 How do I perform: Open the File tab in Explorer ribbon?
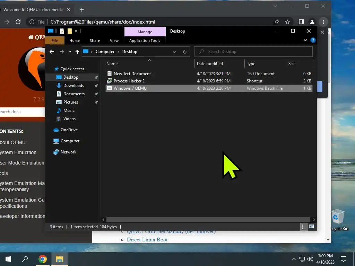pyautogui.click(x=55, y=41)
